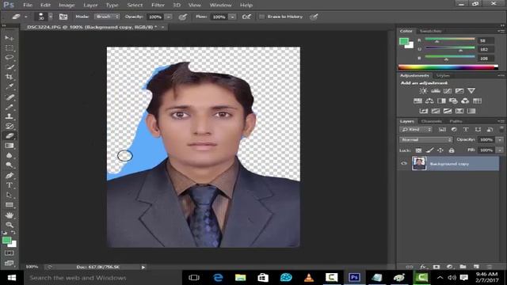Open the Filter menu
This screenshot has width=507, height=285.
[x=158, y=6]
